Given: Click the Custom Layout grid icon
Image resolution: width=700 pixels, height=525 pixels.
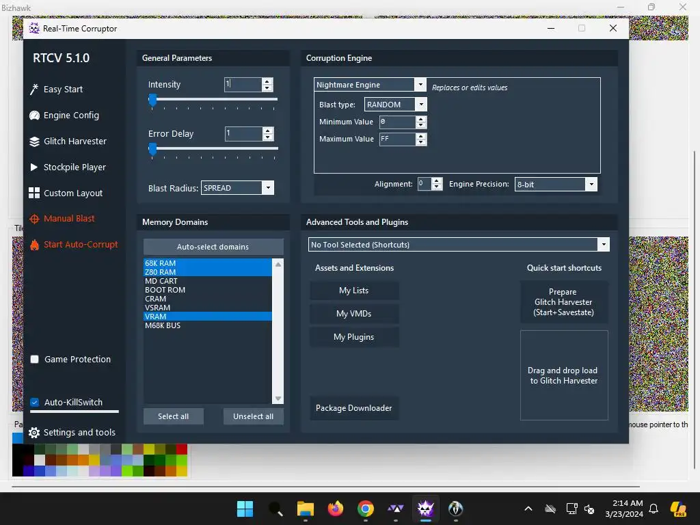Looking at the screenshot, I should [34, 193].
